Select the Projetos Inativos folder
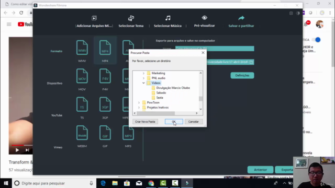This screenshot has height=188, width=335. tap(158, 108)
